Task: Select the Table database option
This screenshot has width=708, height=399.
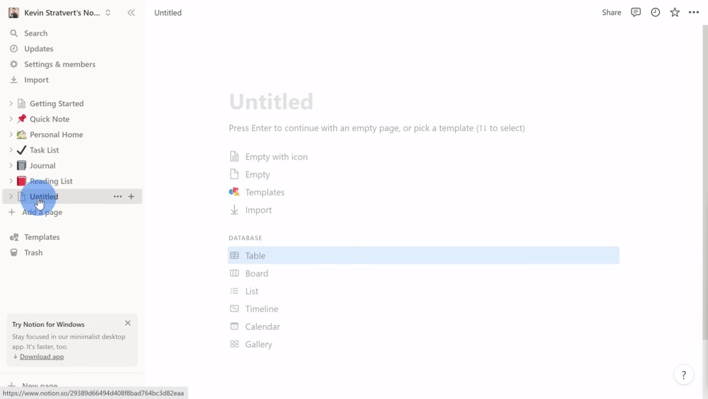Action: [423, 255]
